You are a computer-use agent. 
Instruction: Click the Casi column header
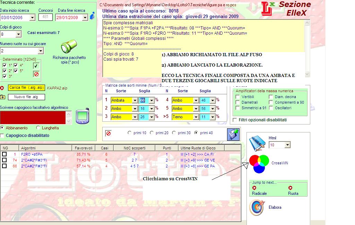click(104, 148)
